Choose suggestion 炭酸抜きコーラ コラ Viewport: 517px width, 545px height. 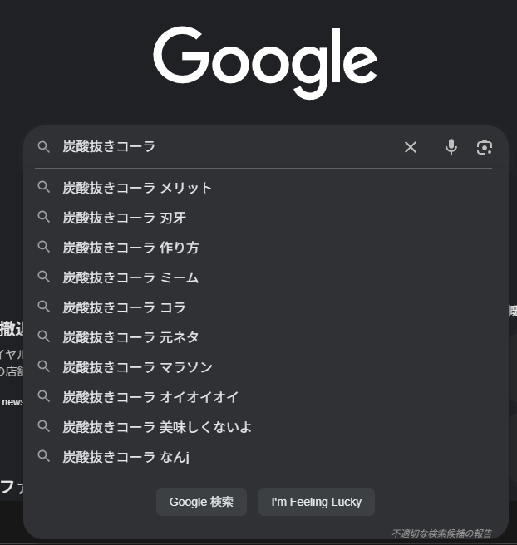click(x=125, y=307)
